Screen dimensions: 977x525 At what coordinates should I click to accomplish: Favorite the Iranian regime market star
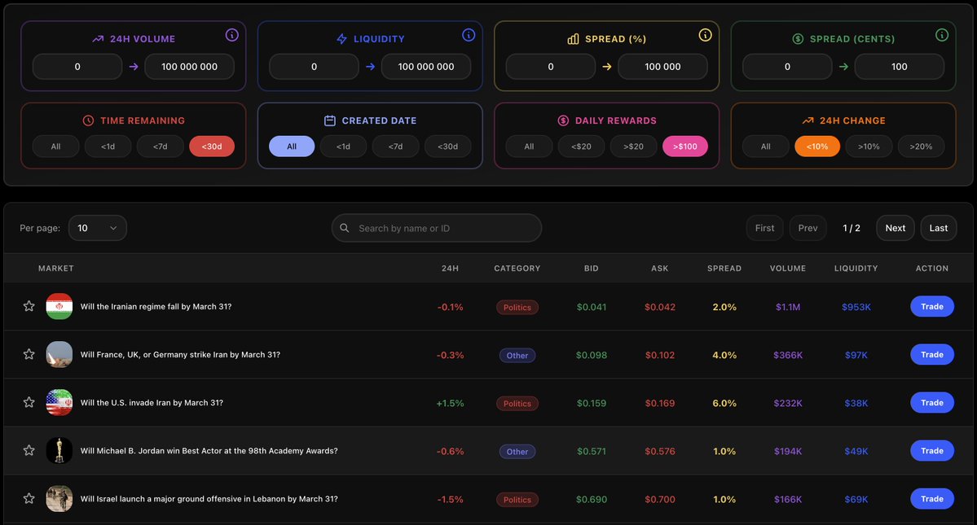(x=29, y=306)
